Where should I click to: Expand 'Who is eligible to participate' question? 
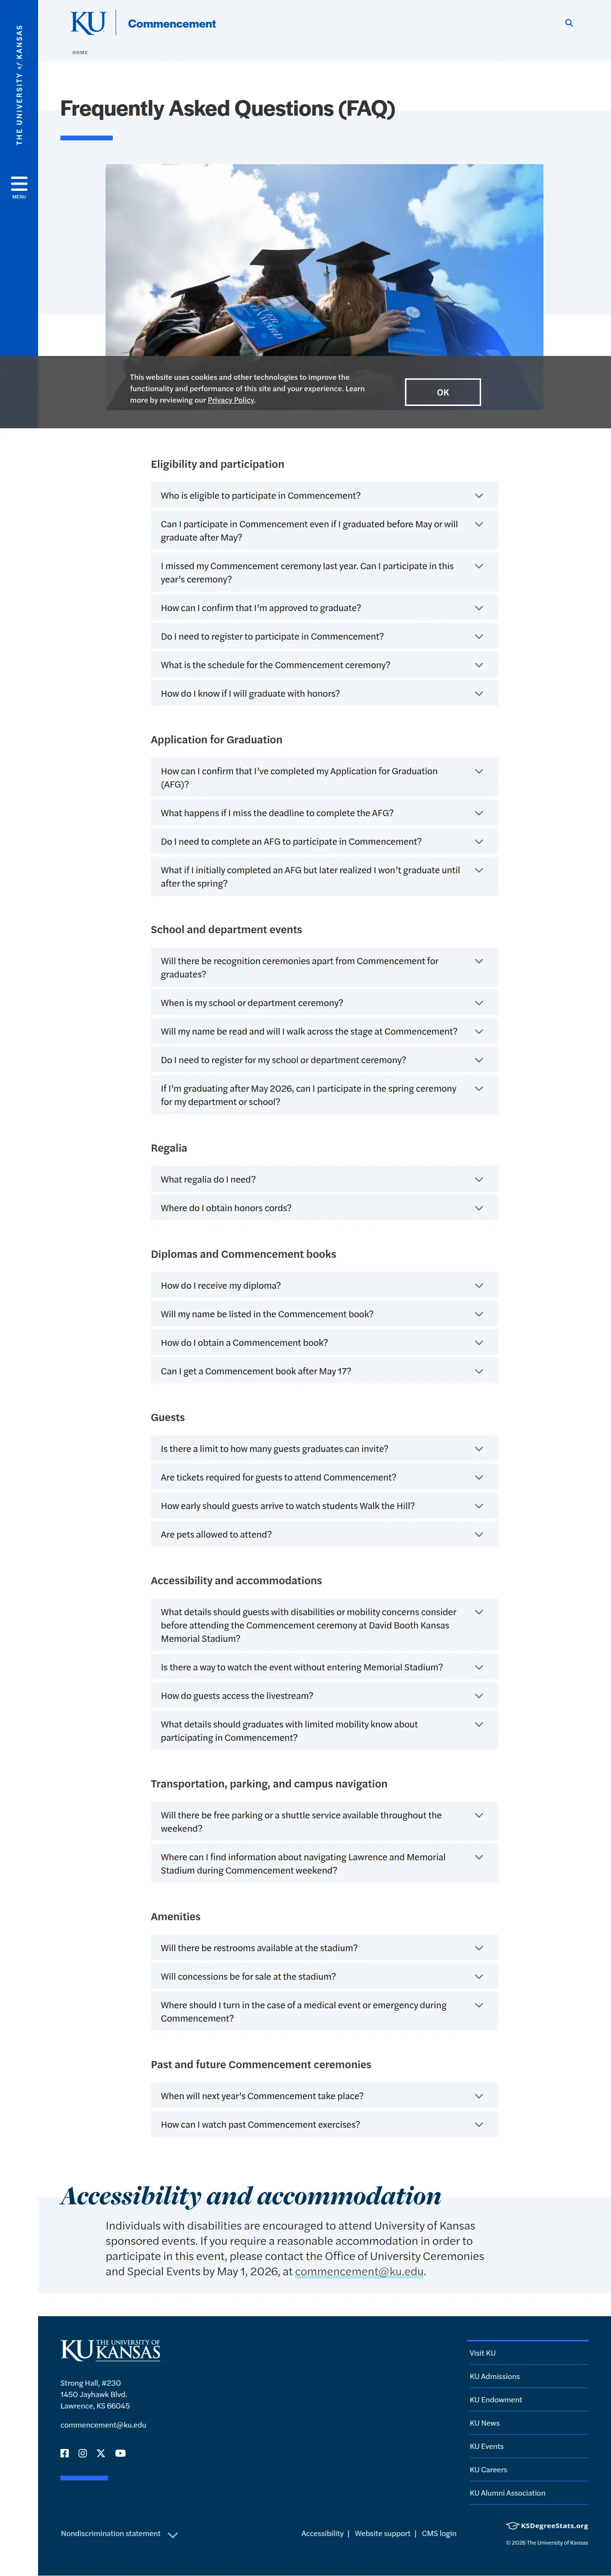[324, 495]
